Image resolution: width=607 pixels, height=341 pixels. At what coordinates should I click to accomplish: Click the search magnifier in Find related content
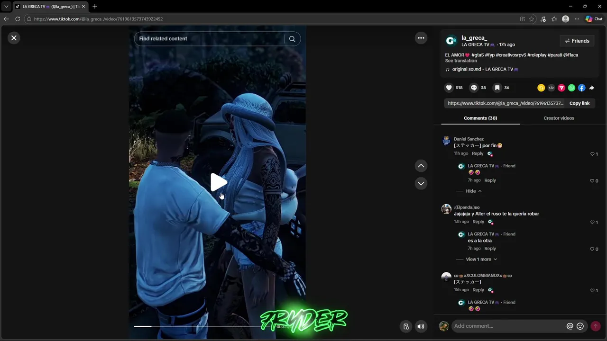(x=292, y=39)
